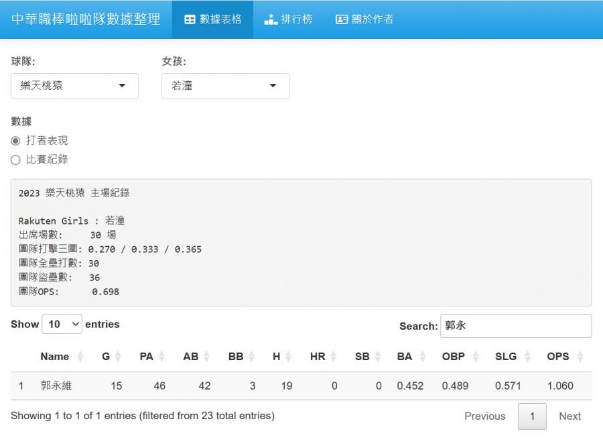This screenshot has width=603, height=448.
Task: Click the table icon in 數據表格 tab
Action: pyautogui.click(x=190, y=19)
